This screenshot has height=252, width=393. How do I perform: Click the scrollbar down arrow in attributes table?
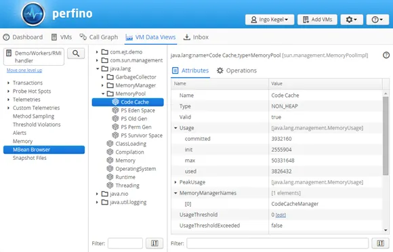pos(386,230)
